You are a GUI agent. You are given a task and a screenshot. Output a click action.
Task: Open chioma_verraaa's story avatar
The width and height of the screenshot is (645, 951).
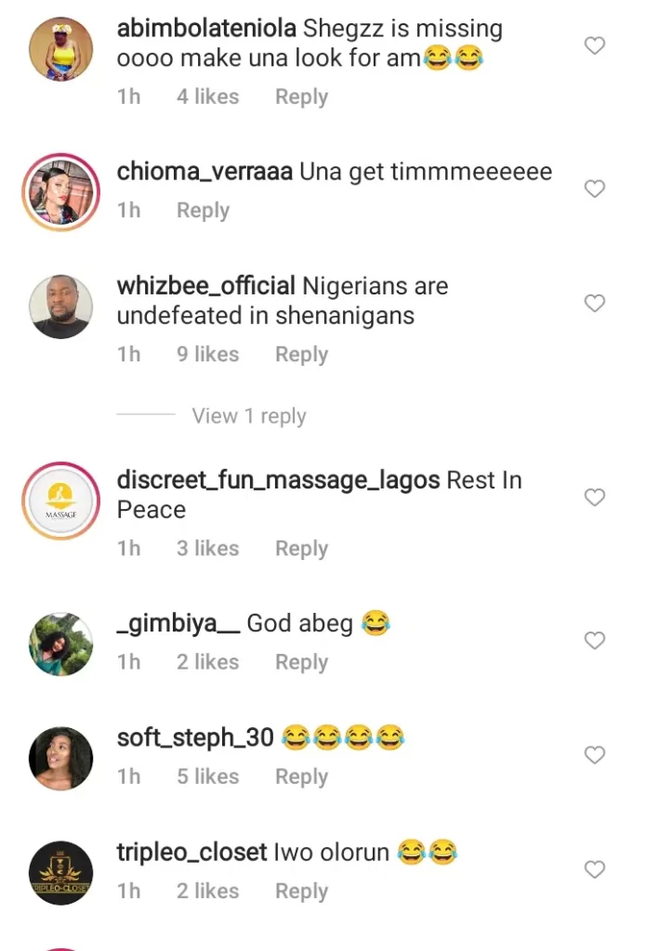tap(60, 191)
